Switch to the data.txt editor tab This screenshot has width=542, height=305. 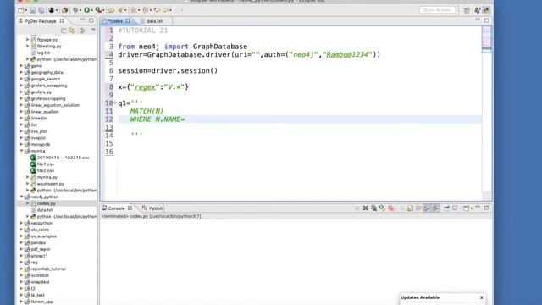pos(154,21)
